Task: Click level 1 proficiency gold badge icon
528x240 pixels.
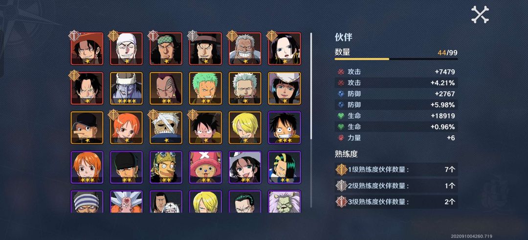Action: tap(341, 169)
